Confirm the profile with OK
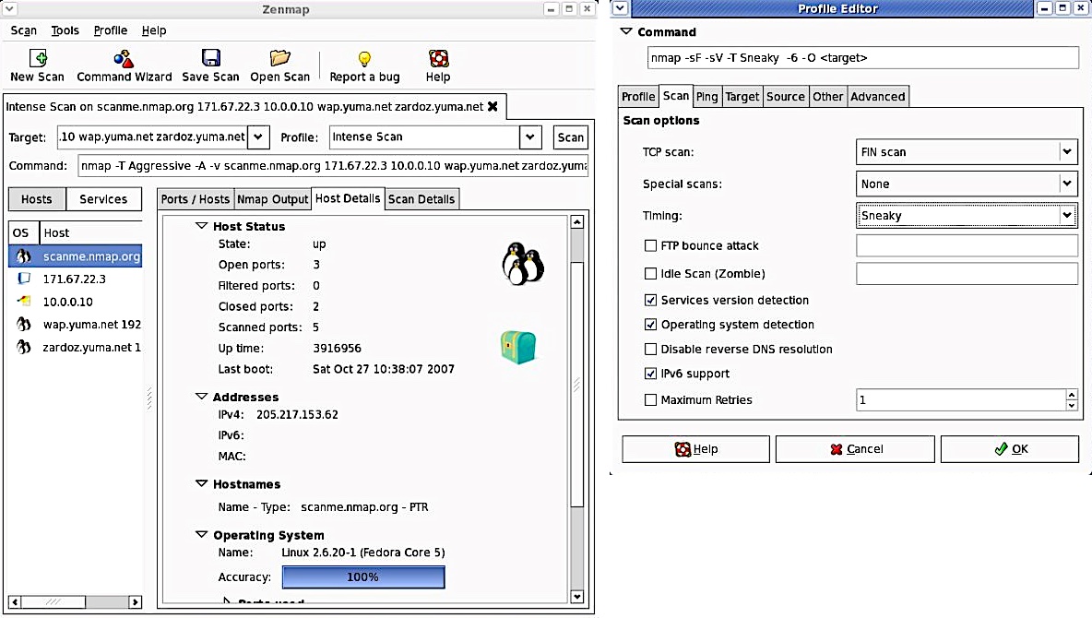Viewport: 1092px width, 618px height. (1010, 449)
